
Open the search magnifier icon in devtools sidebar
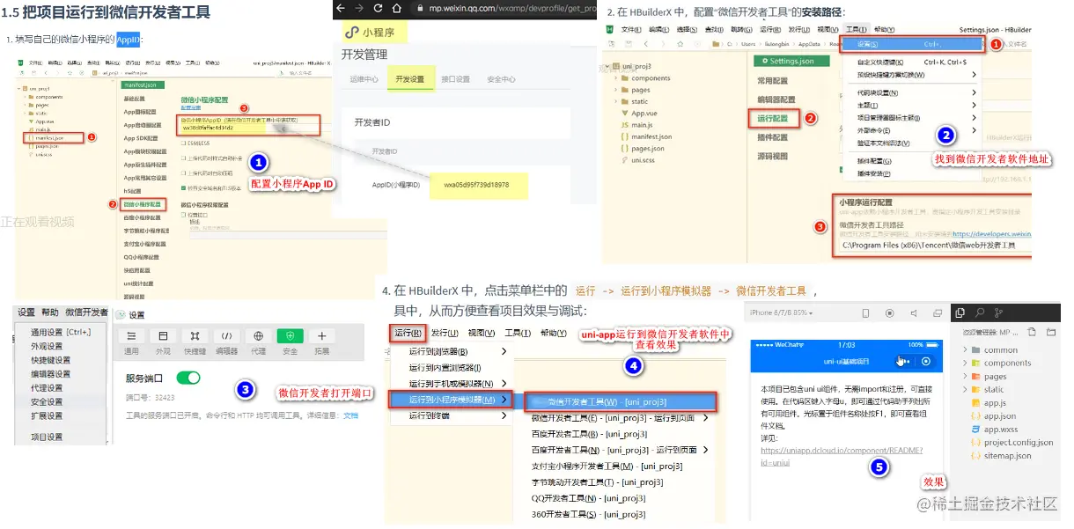tap(979, 312)
